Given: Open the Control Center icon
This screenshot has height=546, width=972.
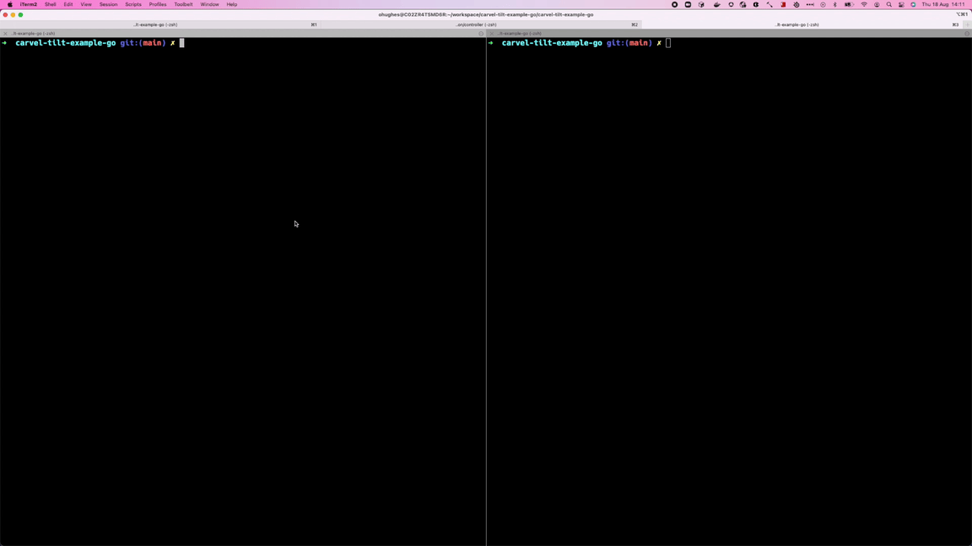Looking at the screenshot, I should coord(901,4).
